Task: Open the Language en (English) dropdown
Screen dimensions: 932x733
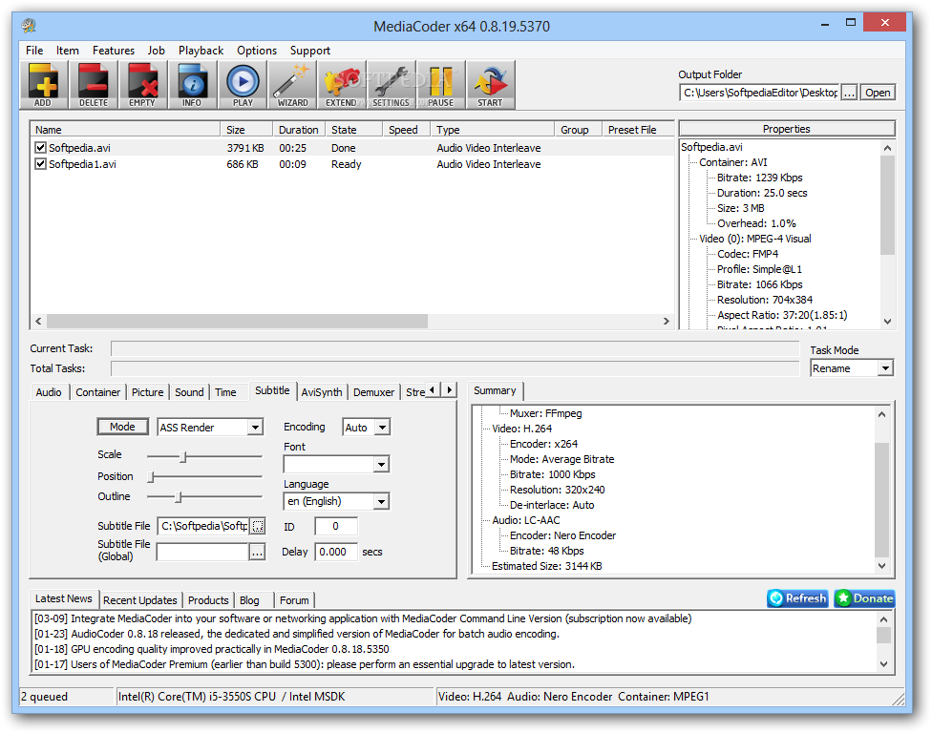Action: click(382, 501)
